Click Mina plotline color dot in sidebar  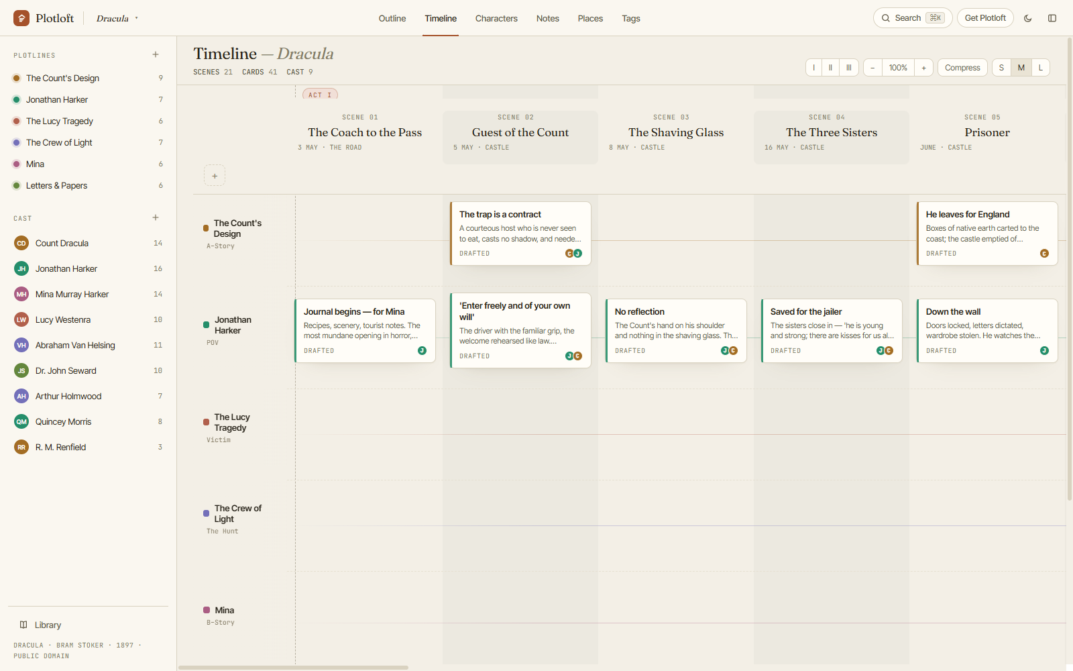tap(17, 164)
